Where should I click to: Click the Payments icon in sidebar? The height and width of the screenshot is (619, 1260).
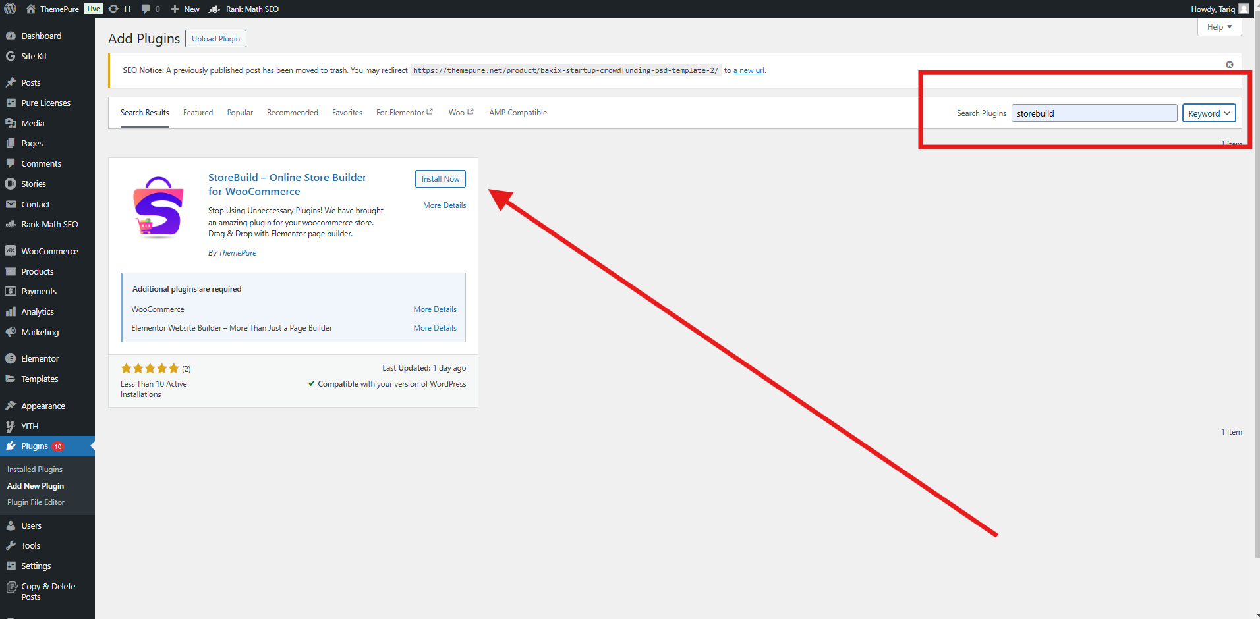[x=11, y=291]
